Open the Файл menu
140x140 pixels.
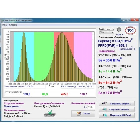pyautogui.click(x=5, y=25)
